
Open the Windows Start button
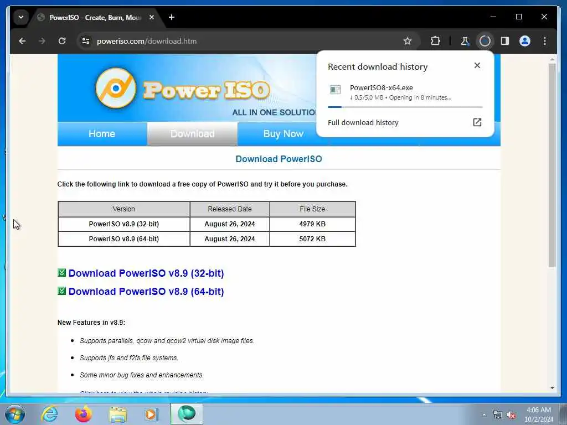(15, 414)
